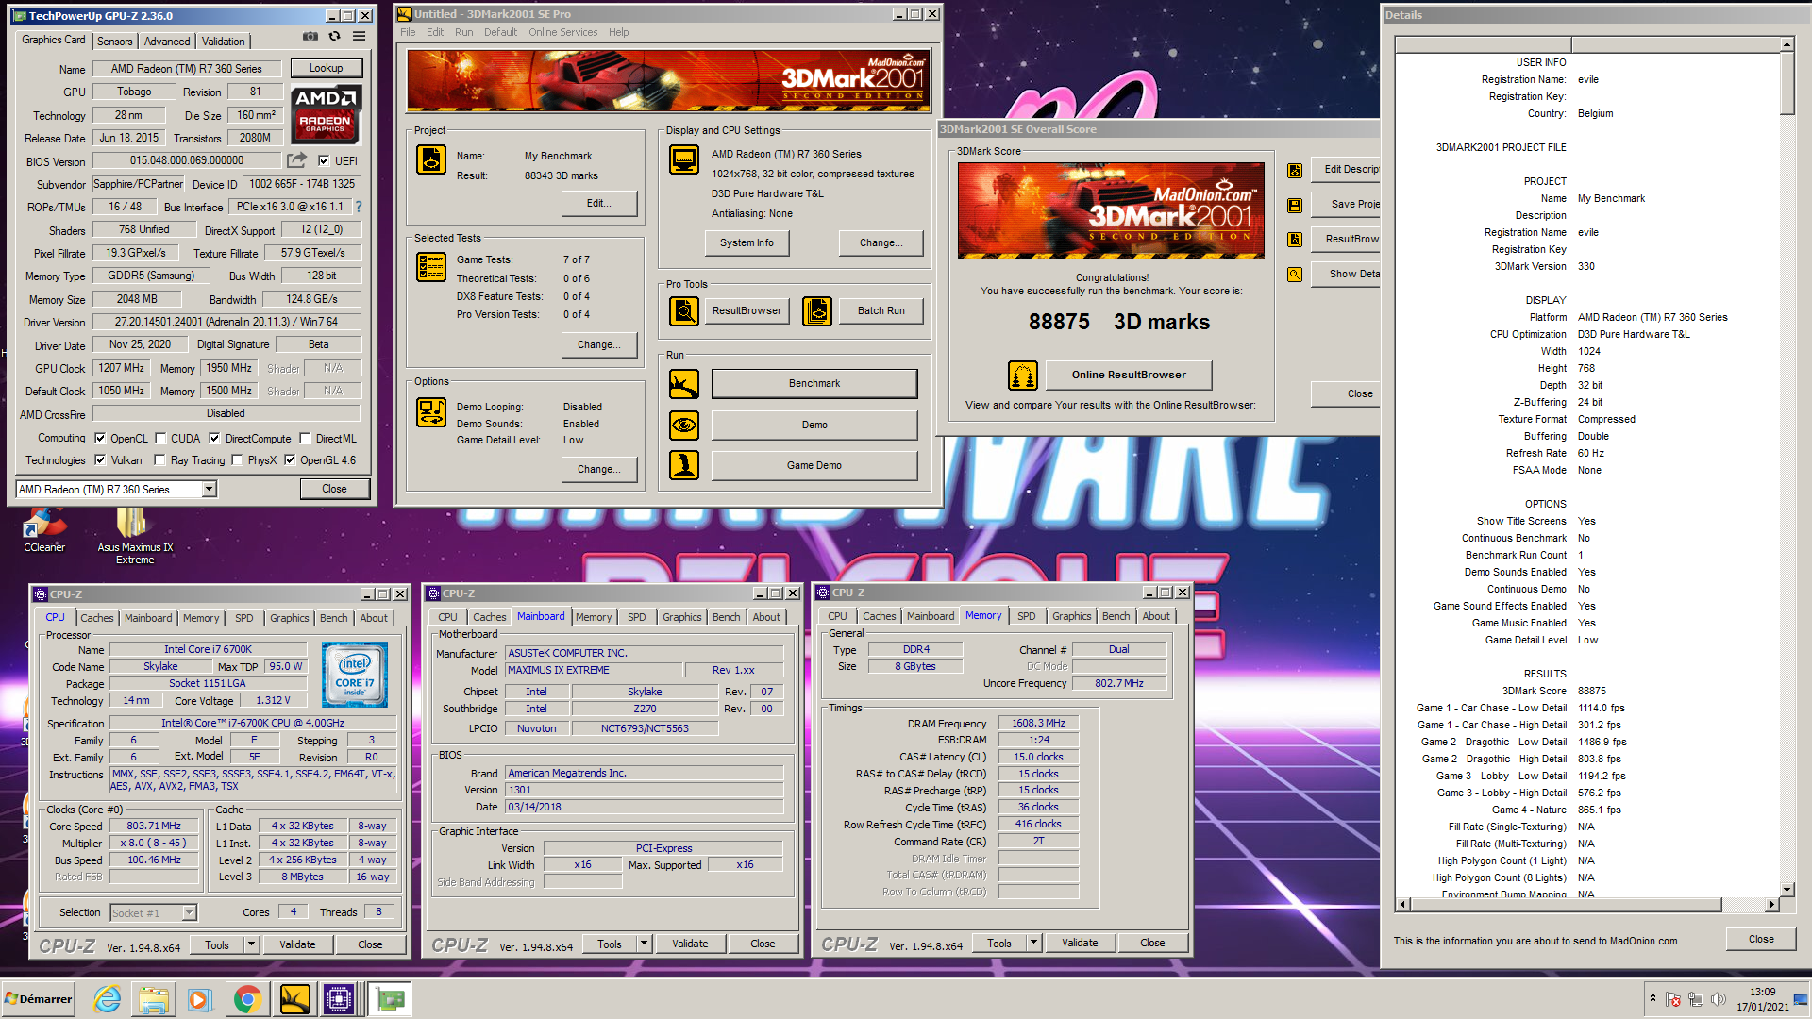Expand Tools dropdown arrow in CPU-Z Memory window
Screen dimensions: 1812x1019
click(1033, 943)
